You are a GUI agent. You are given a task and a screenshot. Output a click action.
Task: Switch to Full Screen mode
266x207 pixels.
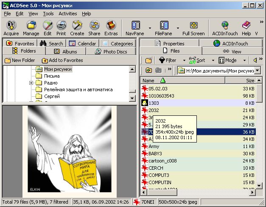[x=193, y=28]
